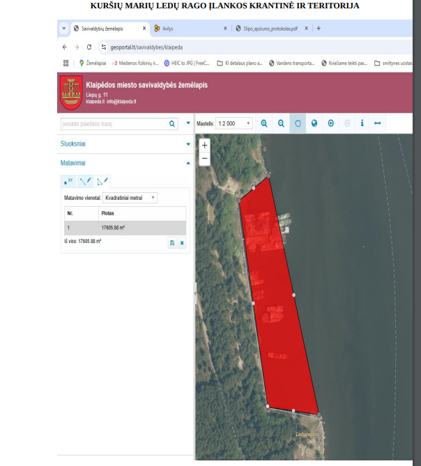
Task: Open the Mastelis scale dropdown
Action: pyautogui.click(x=234, y=123)
